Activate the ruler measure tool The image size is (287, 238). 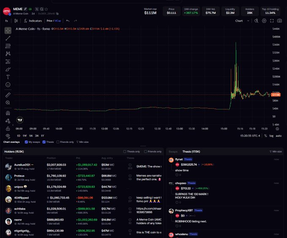click(x=8, y=95)
